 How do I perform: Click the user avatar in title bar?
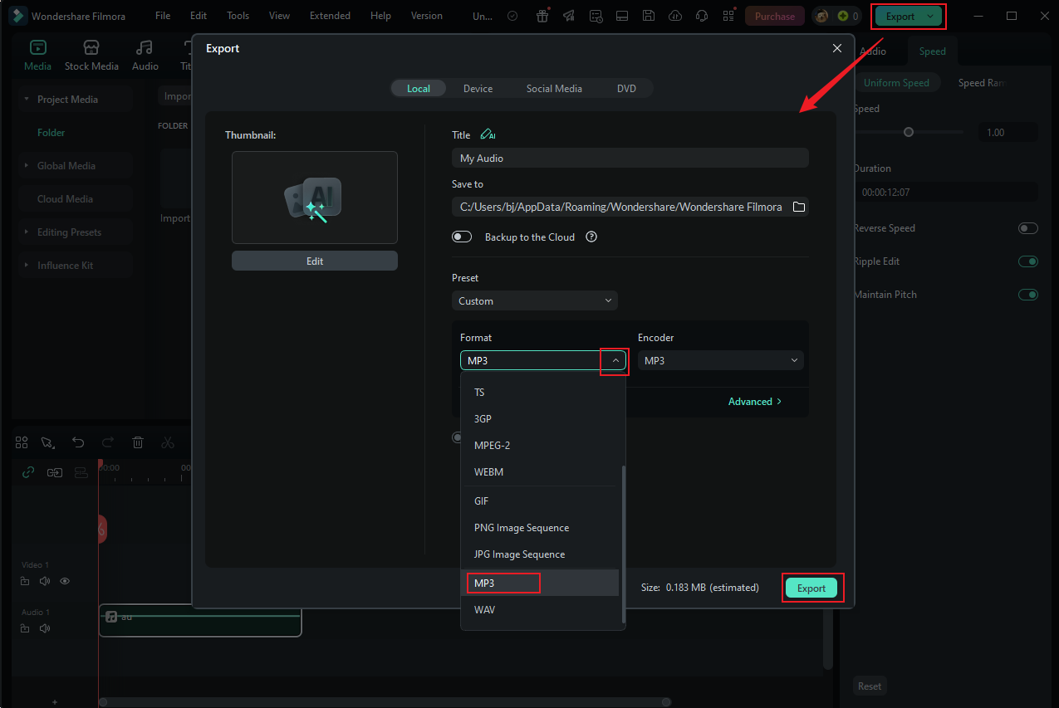(822, 16)
